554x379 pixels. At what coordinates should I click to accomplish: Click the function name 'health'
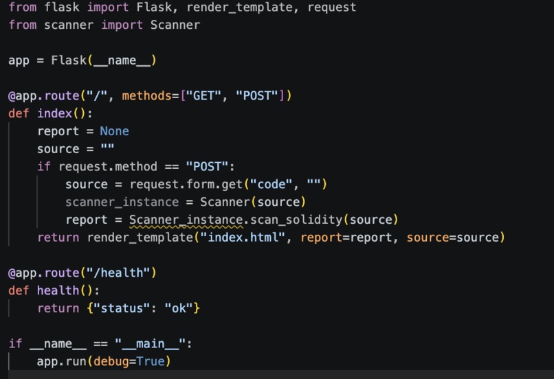tap(58, 290)
